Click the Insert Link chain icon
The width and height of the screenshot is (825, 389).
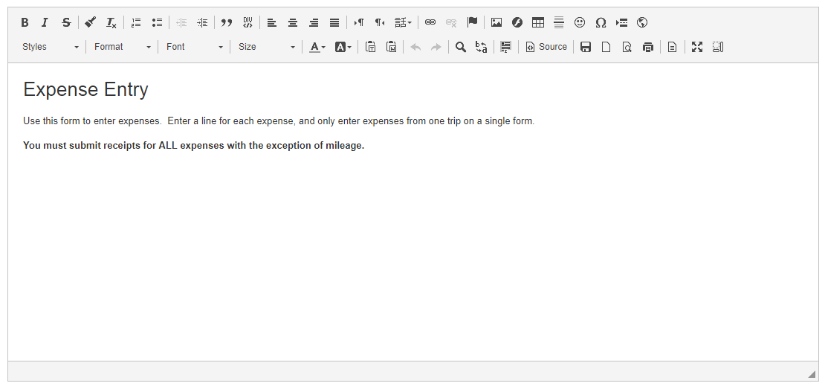tap(430, 22)
